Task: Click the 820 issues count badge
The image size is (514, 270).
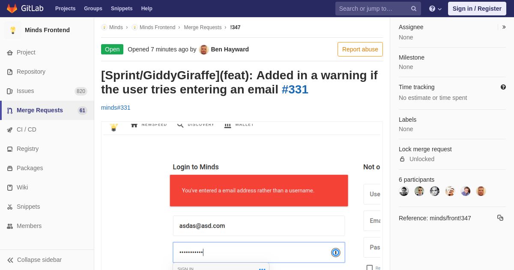Action: coord(81,91)
